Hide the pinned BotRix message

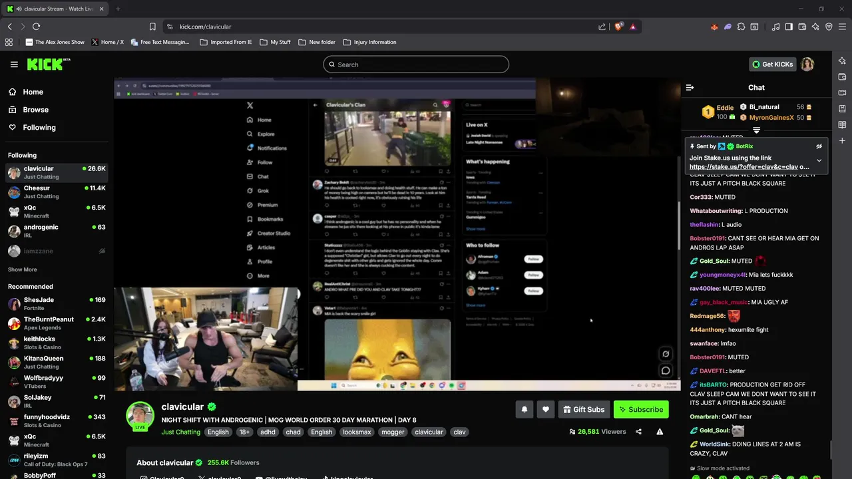tap(819, 146)
